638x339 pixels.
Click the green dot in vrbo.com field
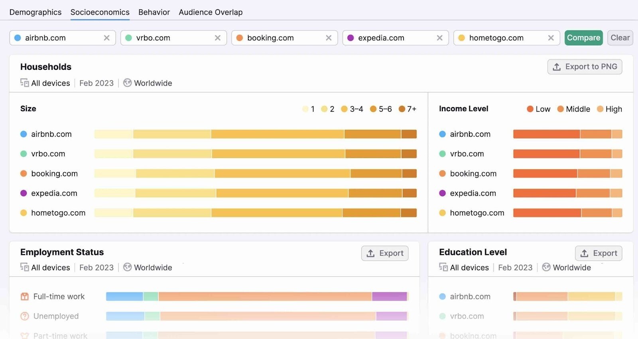point(128,38)
